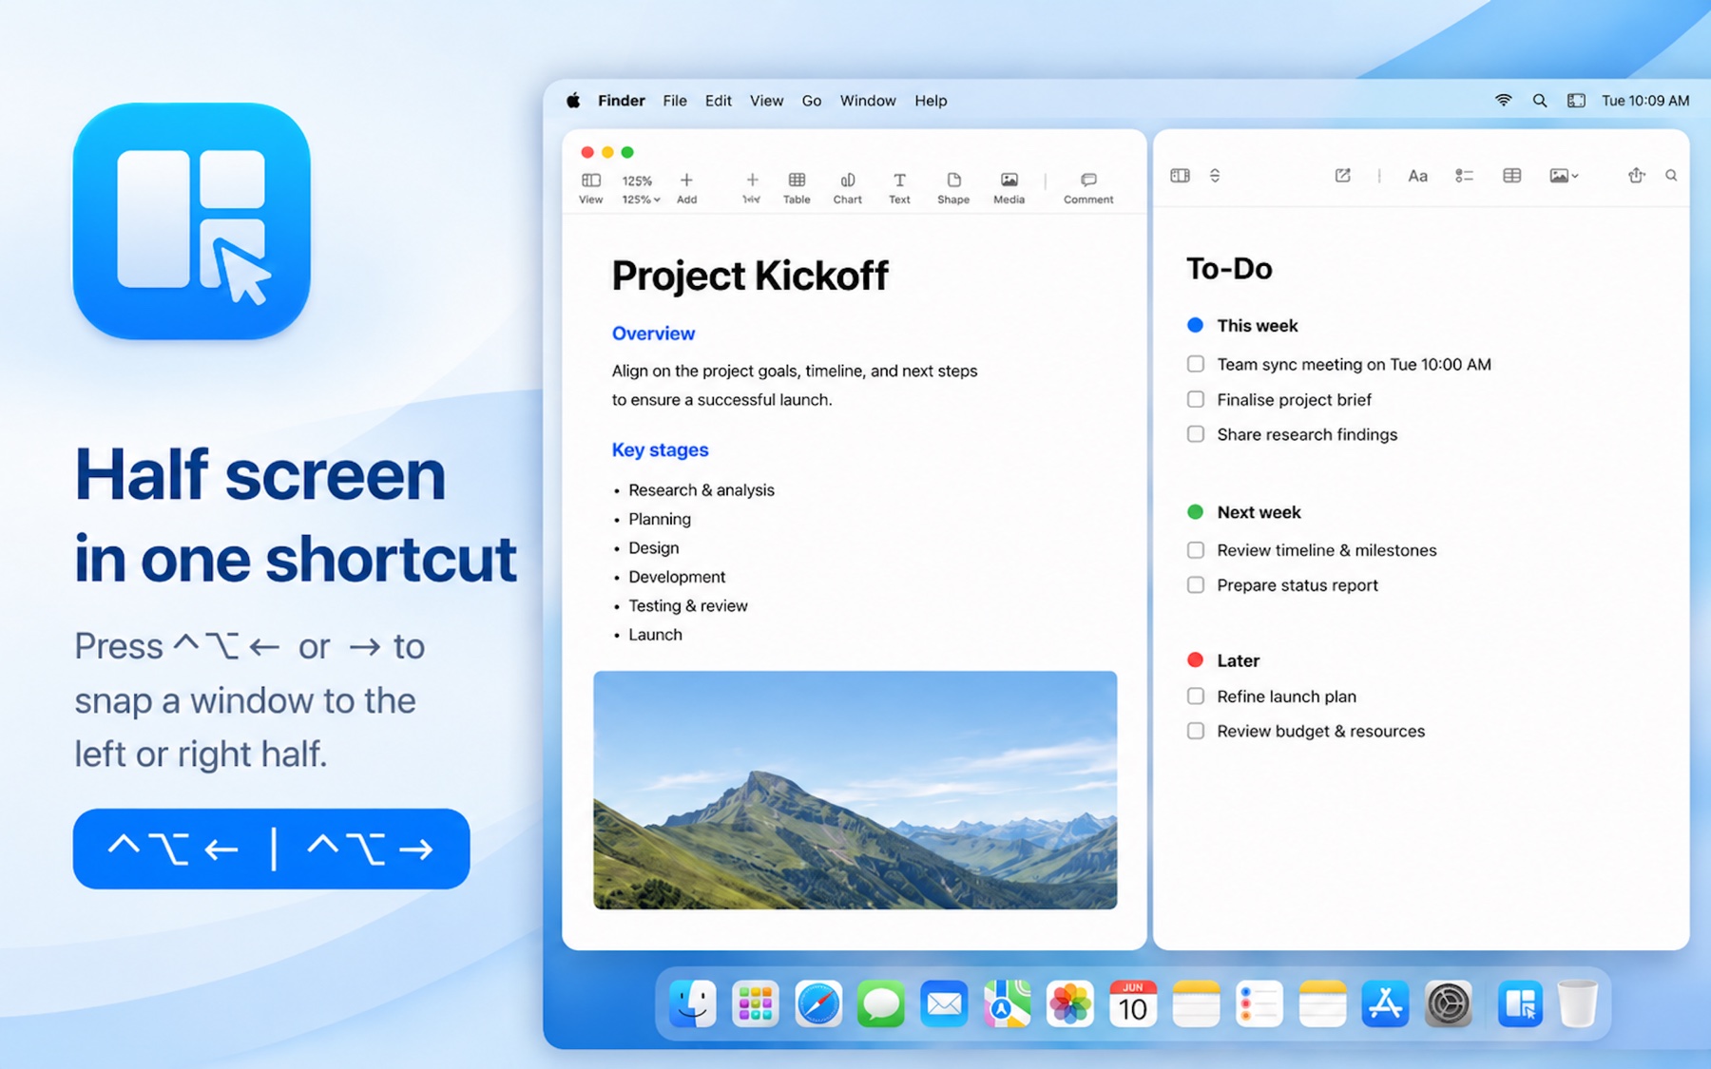Open the Edit menu
This screenshot has width=1711, height=1069.
click(x=719, y=101)
